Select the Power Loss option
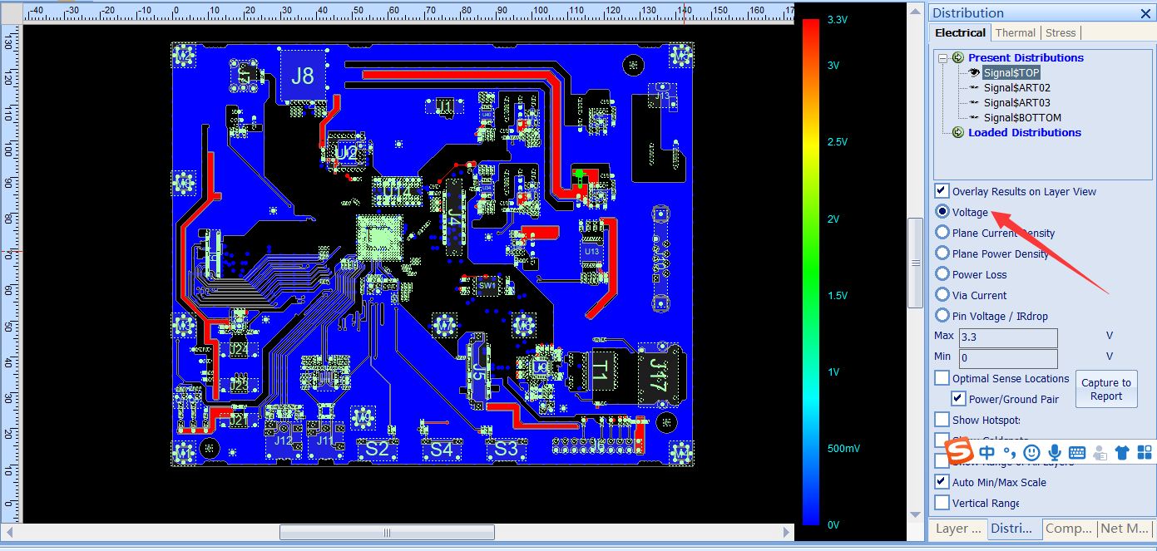Screen dimensions: 1157x551 (942, 274)
